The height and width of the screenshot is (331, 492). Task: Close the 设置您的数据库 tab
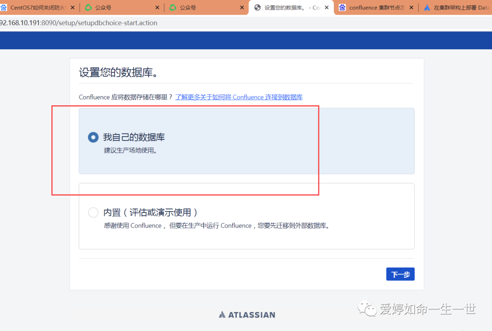327,8
